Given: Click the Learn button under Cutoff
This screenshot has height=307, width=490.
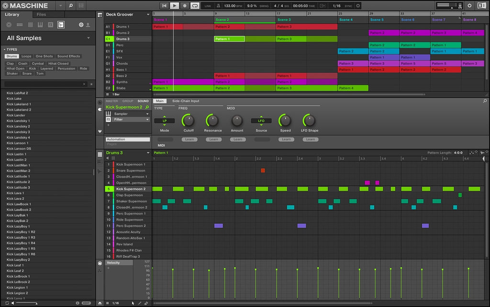Looking at the screenshot, I should coord(189,139).
